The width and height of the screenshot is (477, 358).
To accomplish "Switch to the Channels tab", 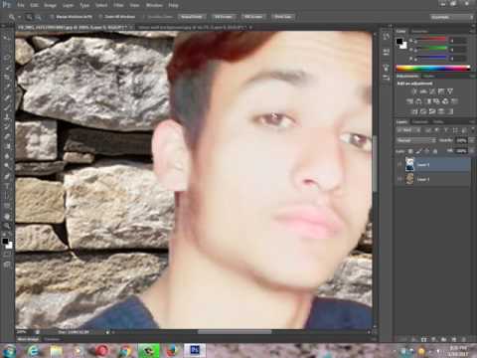I will [x=420, y=122].
